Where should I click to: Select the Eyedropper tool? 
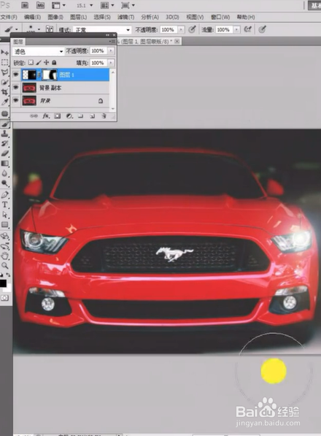pyautogui.click(x=4, y=102)
